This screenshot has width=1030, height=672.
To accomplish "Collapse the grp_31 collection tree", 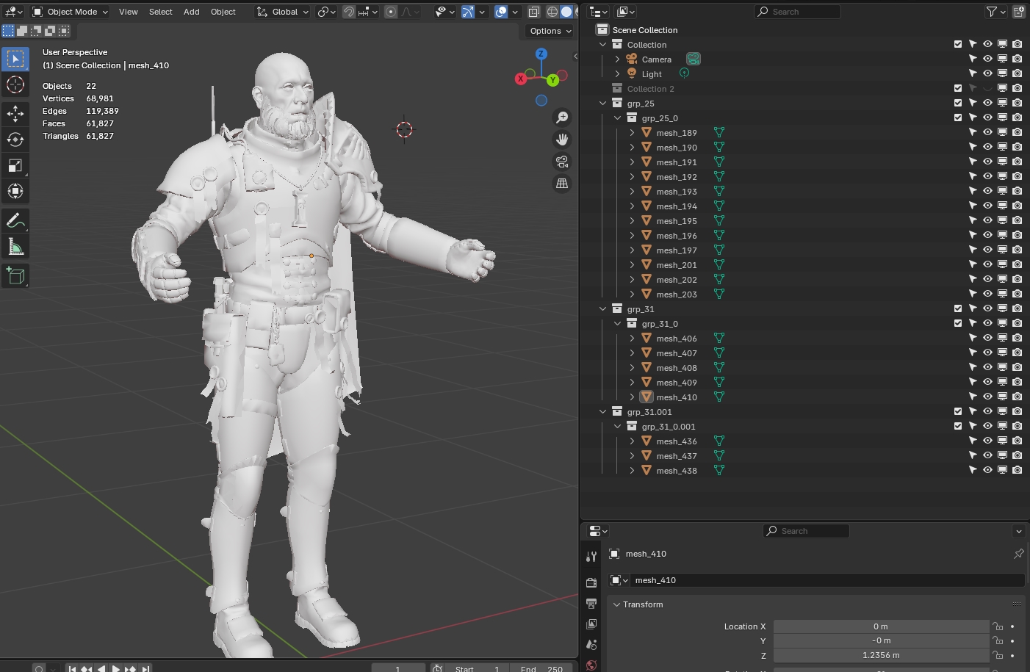I will 603,309.
